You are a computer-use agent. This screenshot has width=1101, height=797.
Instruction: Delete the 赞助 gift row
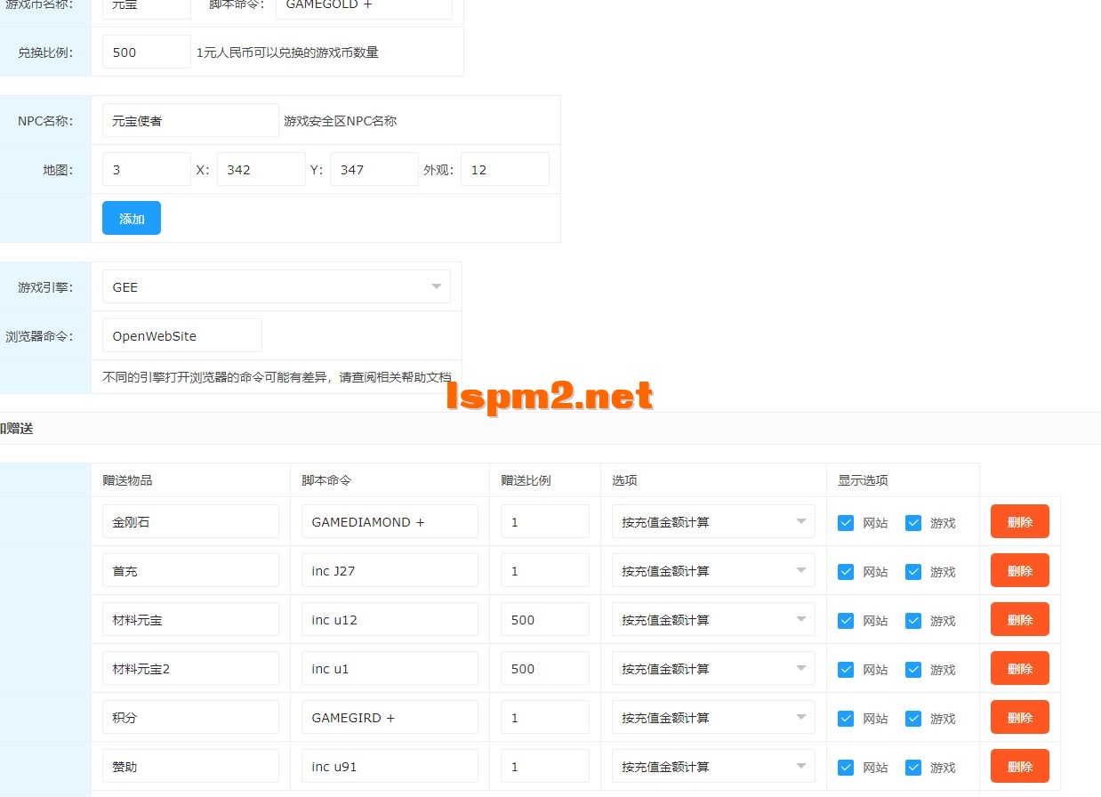click(x=1020, y=766)
